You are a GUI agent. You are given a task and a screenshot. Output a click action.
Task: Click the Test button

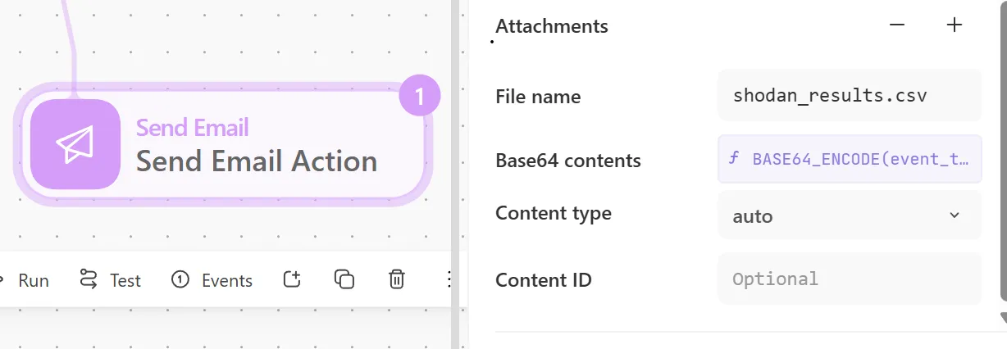pyautogui.click(x=111, y=280)
